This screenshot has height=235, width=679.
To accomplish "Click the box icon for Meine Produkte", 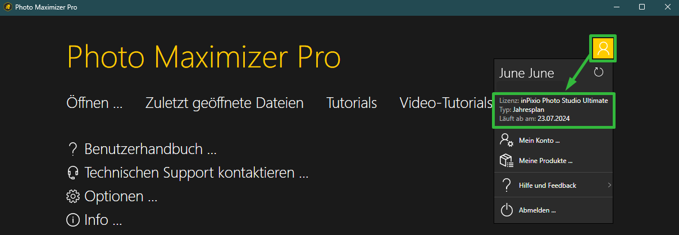I will pyautogui.click(x=507, y=161).
